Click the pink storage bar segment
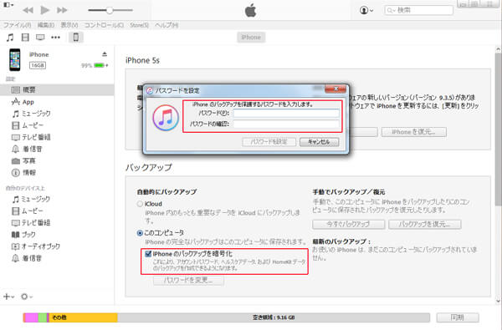The width and height of the screenshot is (502, 330). pos(31,317)
